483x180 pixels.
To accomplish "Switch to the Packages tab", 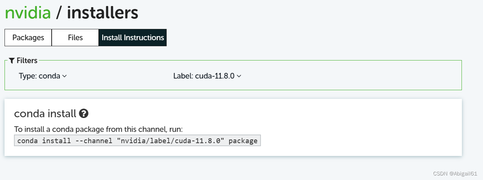I will click(x=28, y=38).
